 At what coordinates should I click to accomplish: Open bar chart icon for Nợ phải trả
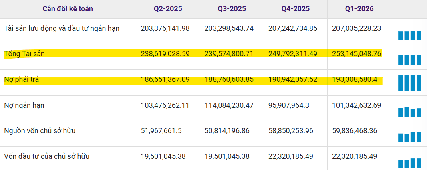point(409,83)
